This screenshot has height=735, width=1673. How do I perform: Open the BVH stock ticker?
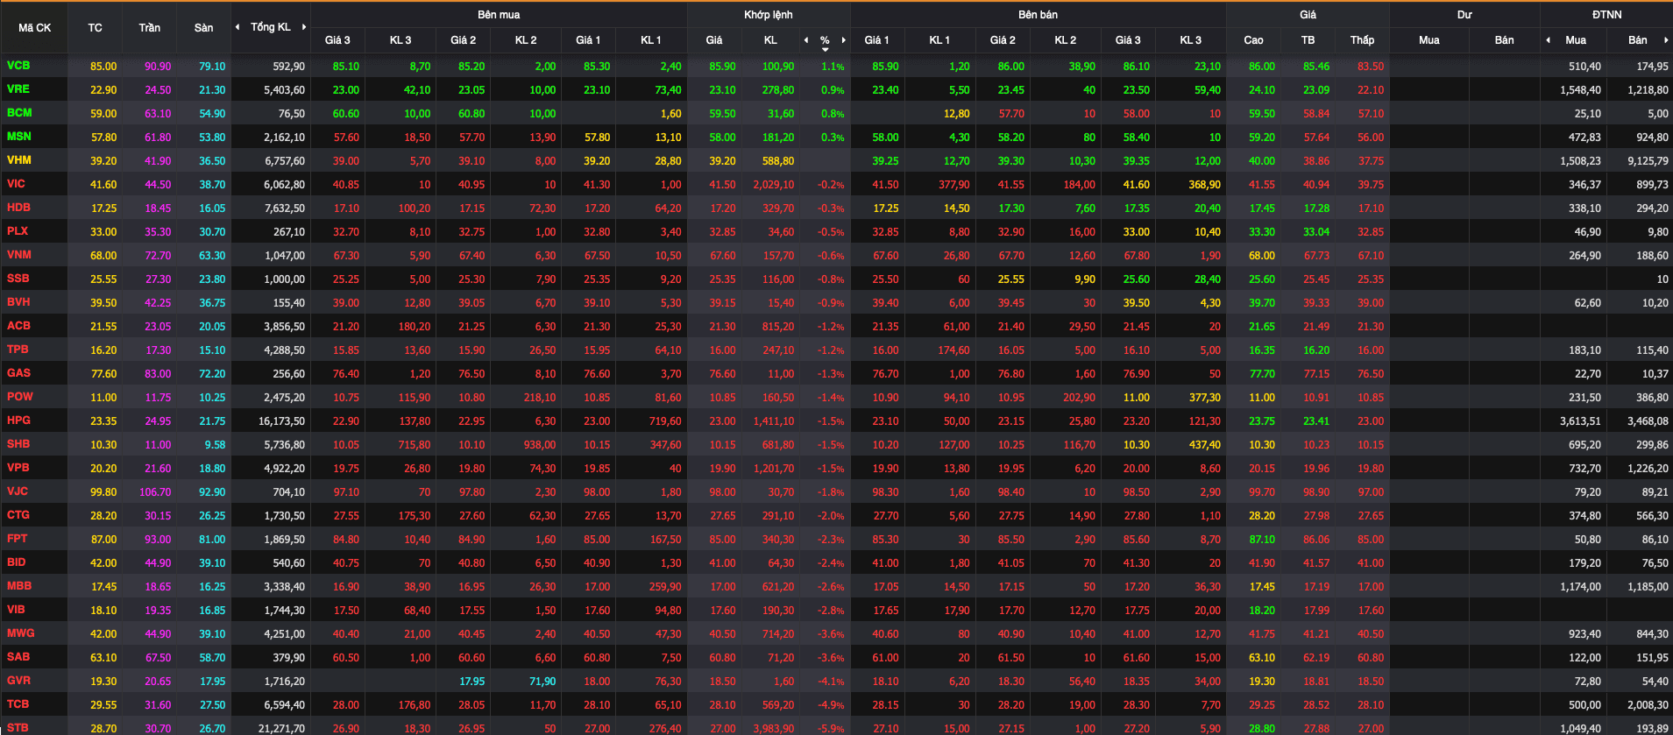point(18,302)
